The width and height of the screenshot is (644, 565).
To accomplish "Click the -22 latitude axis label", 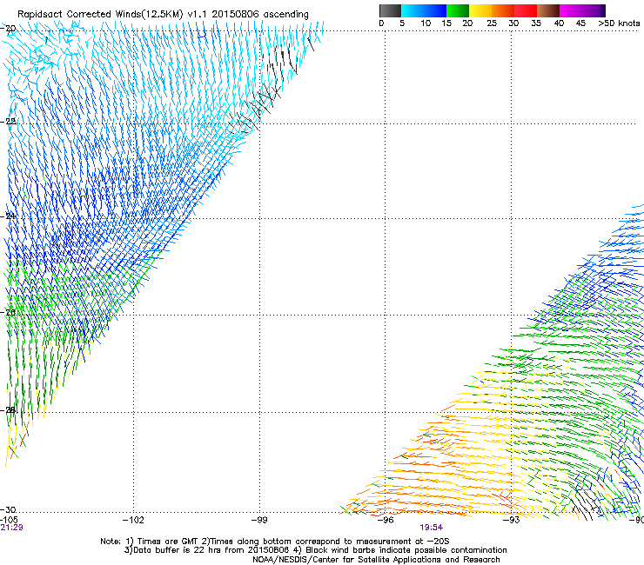I will 8,122.
